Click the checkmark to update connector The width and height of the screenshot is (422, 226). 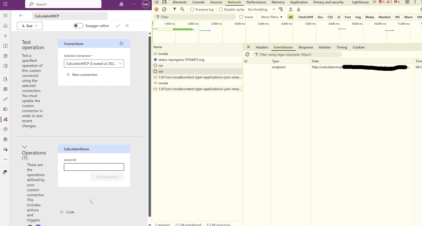pyautogui.click(x=118, y=26)
